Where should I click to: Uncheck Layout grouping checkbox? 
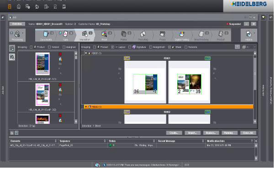113,47
